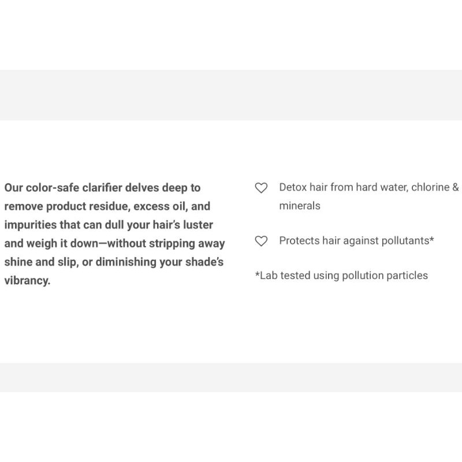Click the line 'and weigh it down'
The image size is (462, 462).
point(114,243)
